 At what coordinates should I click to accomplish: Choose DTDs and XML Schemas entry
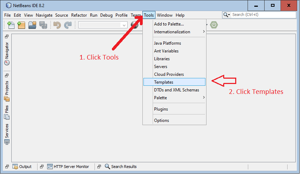click(x=175, y=90)
